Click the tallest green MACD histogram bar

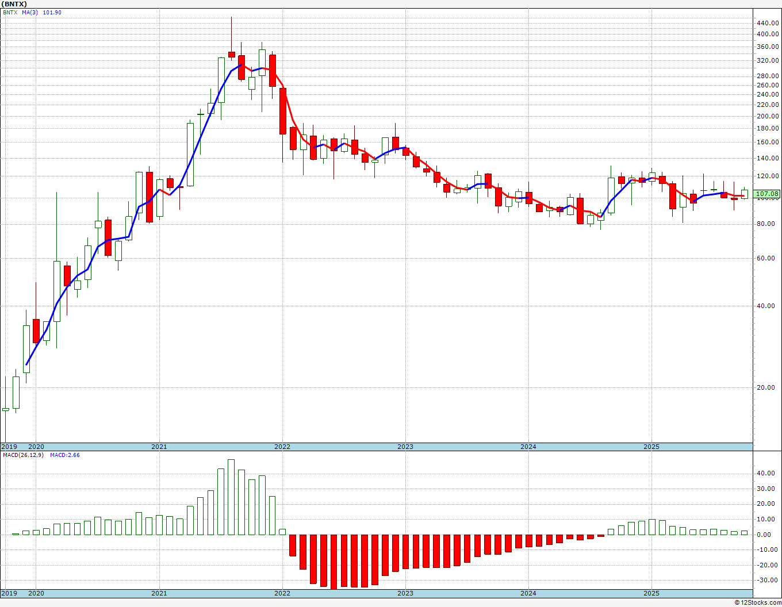coord(231,497)
